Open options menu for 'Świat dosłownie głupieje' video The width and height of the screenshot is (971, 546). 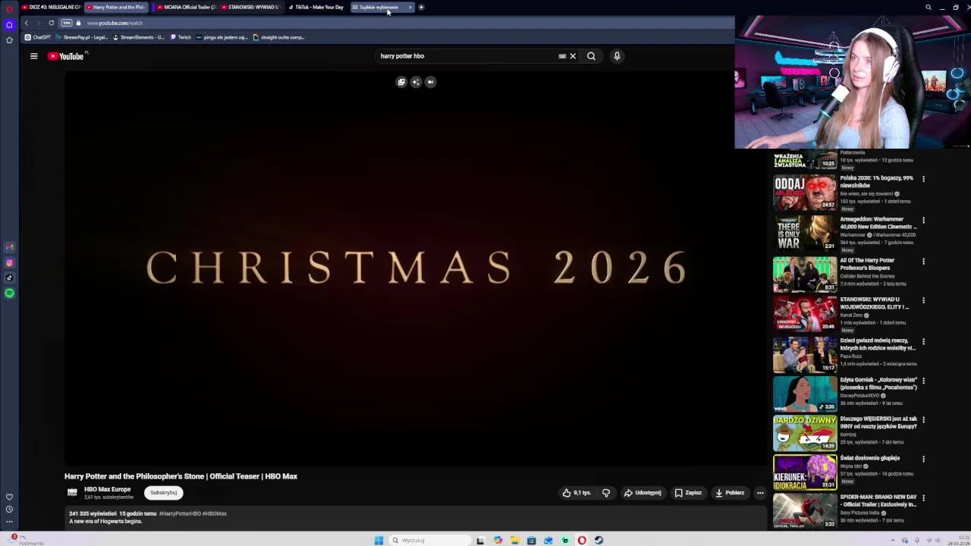coord(923,459)
